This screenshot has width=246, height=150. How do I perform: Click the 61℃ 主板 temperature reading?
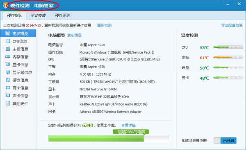coord(204,58)
